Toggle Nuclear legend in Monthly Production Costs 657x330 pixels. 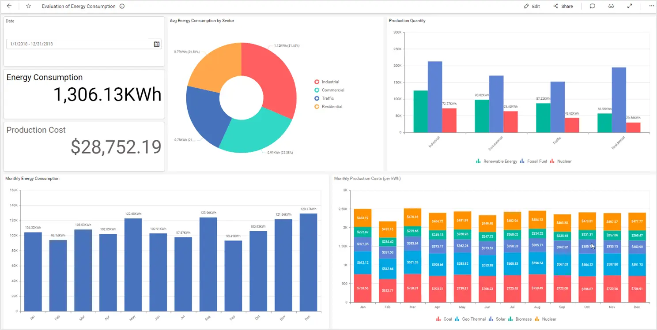coord(546,319)
